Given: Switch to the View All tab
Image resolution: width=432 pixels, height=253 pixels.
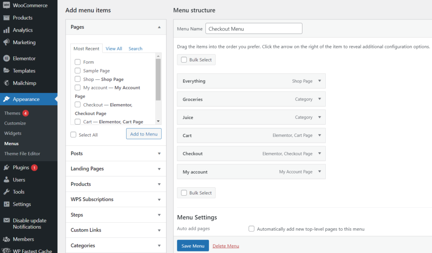Looking at the screenshot, I should (x=114, y=48).
